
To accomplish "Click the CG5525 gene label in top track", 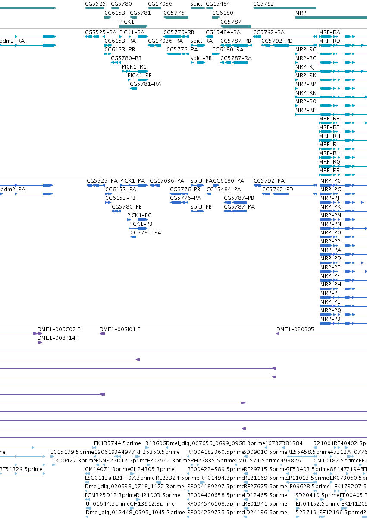I will click(x=95, y=4).
